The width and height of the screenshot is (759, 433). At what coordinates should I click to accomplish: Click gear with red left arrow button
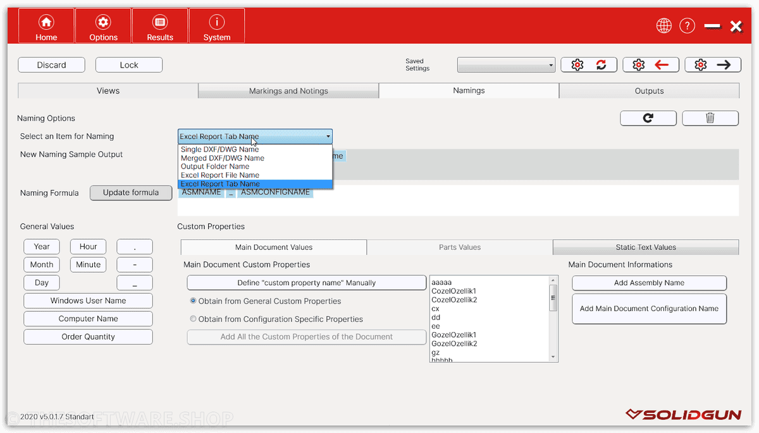click(x=651, y=65)
